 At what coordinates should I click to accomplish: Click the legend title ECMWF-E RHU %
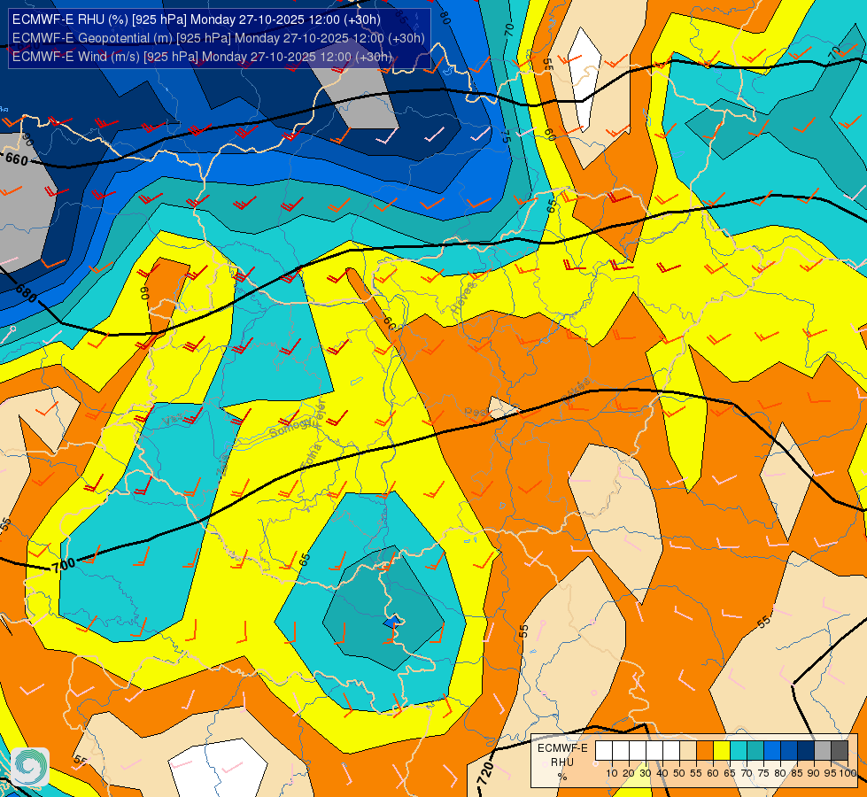point(562,762)
